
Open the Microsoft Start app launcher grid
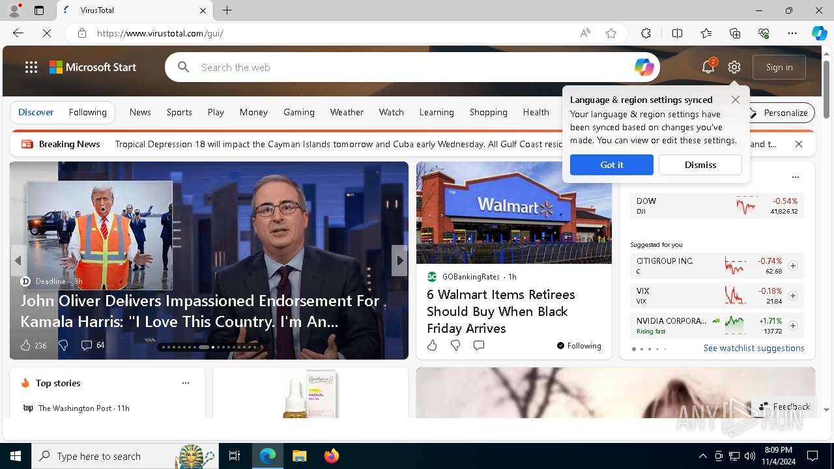(x=31, y=67)
